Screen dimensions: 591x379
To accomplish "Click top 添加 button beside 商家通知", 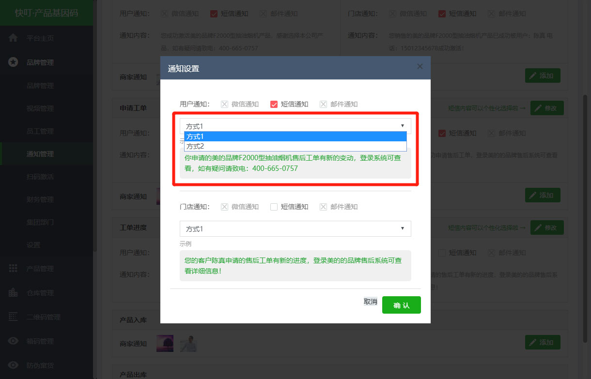I will tap(543, 76).
